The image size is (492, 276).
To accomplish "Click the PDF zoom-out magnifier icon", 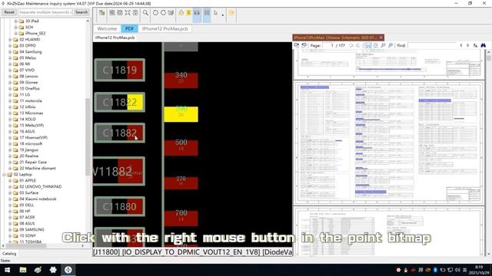I will 383,45.
